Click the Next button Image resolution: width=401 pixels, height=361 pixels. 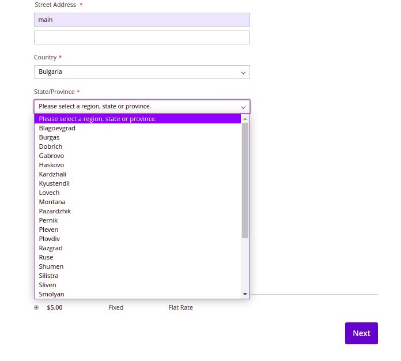tap(361, 333)
